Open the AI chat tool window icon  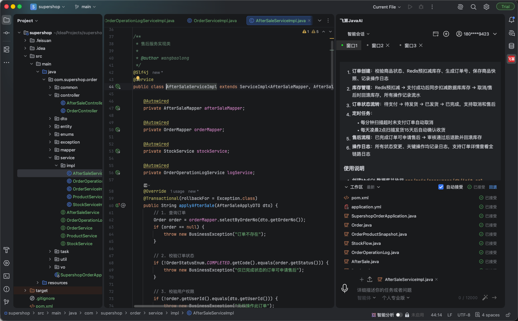[x=511, y=33]
